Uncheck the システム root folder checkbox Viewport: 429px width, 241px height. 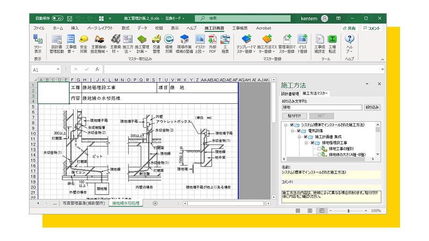[x=292, y=125]
